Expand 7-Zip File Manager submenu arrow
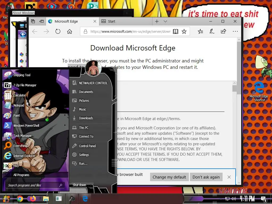The height and width of the screenshot is (204, 272). coord(65,85)
